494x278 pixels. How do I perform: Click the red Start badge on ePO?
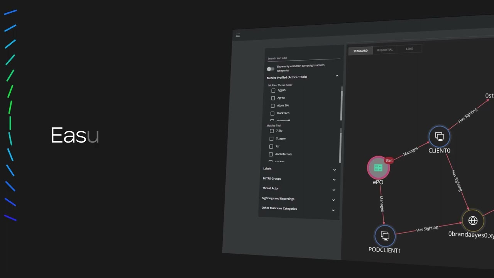[x=389, y=161]
